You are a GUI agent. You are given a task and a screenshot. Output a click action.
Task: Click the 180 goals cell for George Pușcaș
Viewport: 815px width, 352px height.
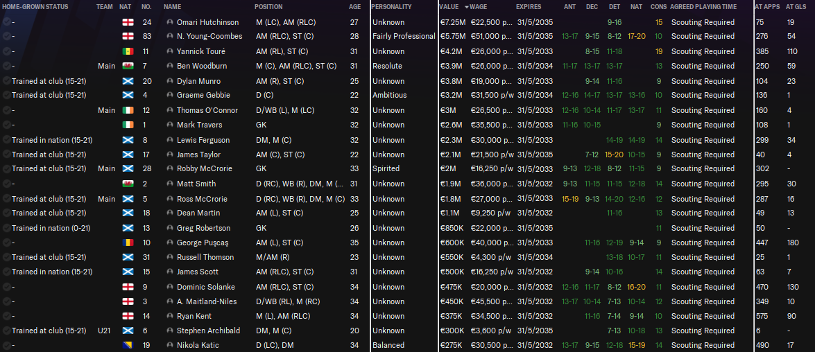(793, 243)
